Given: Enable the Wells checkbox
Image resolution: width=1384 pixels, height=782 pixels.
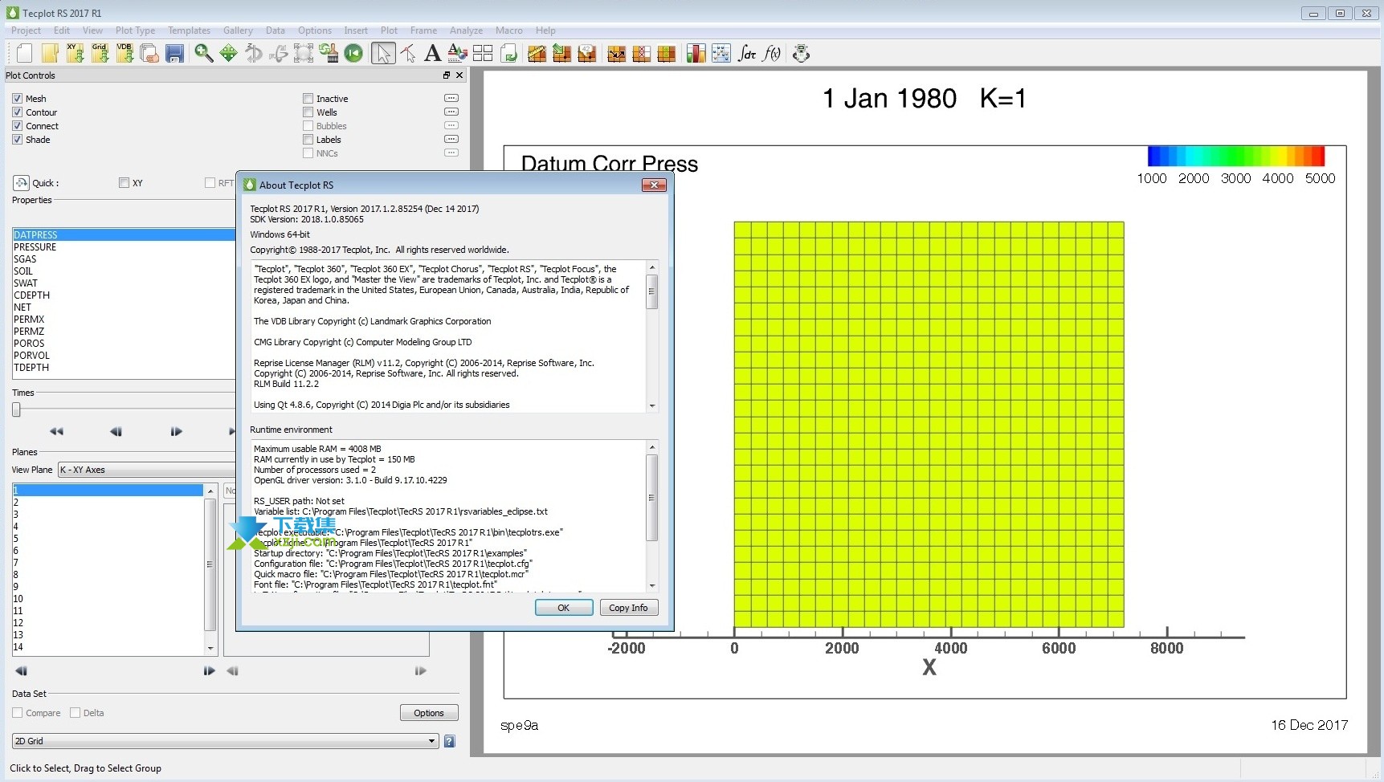Looking at the screenshot, I should click(x=308, y=112).
